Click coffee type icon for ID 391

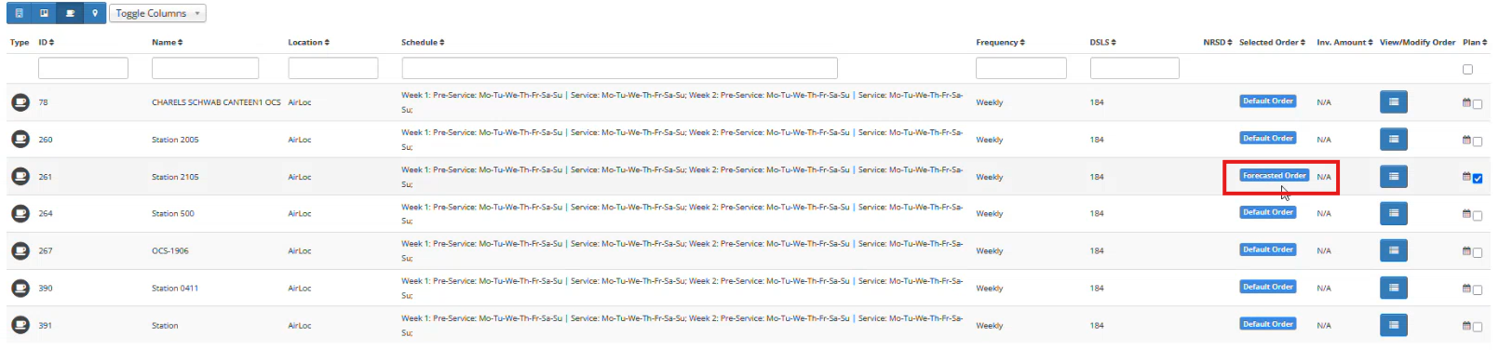pyautogui.click(x=20, y=325)
